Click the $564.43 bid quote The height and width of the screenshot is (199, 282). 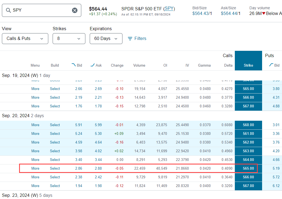(200, 13)
